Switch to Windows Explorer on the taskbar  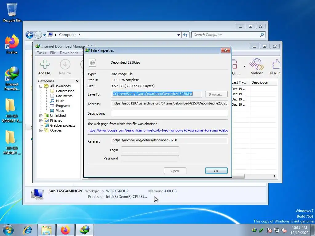pos(46,230)
